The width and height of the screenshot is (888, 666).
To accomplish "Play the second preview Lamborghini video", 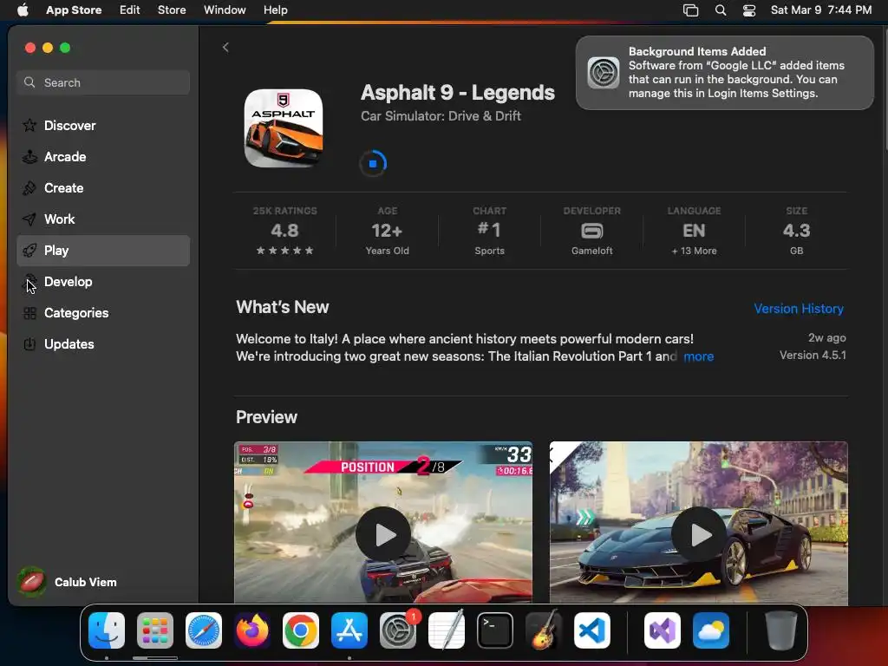I will pos(699,534).
